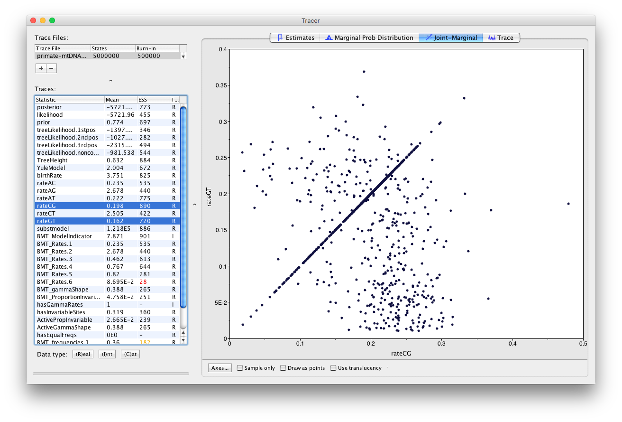Select the hasGammaRates row
The width and height of the screenshot is (622, 422).
[x=108, y=305]
